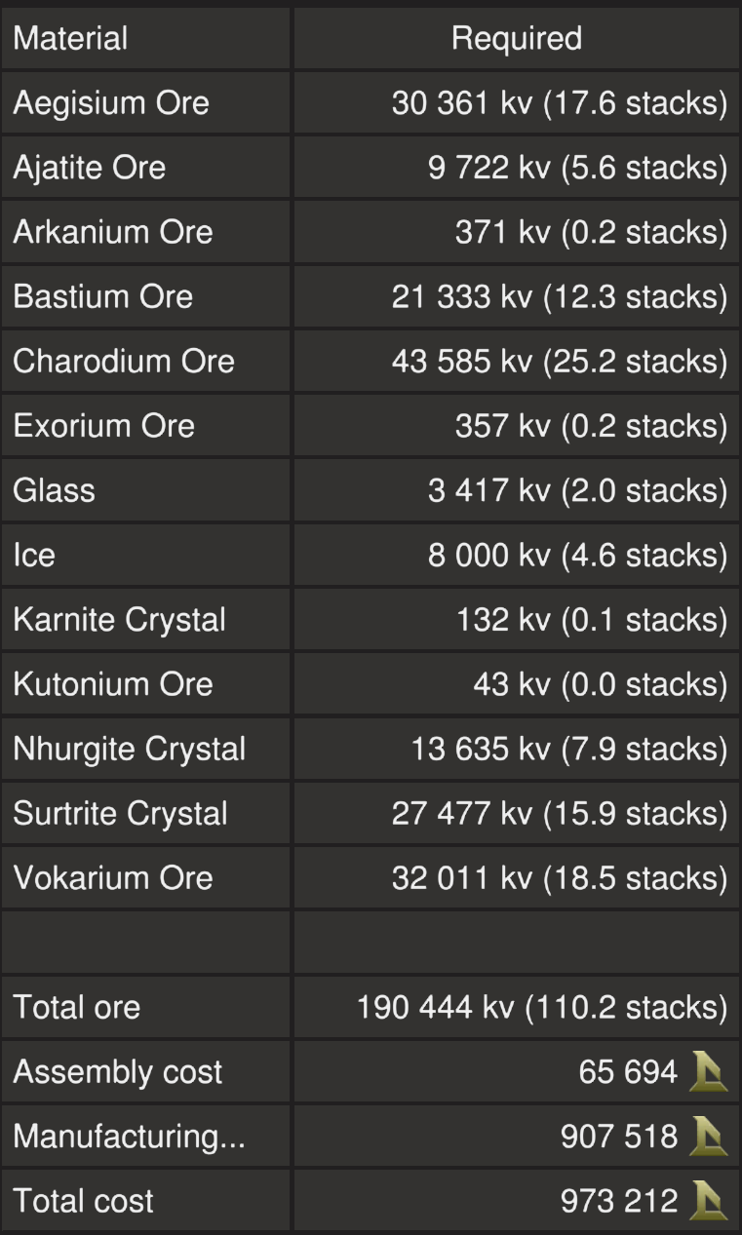Viewport: 742px width, 1235px height.
Task: Click the Arkanium Ore required amount
Action: click(x=591, y=232)
